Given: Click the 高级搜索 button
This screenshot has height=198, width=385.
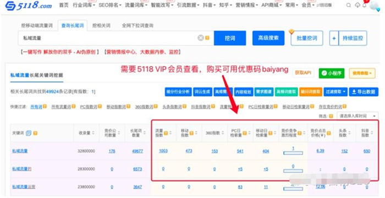Looking at the screenshot, I should [268, 38].
